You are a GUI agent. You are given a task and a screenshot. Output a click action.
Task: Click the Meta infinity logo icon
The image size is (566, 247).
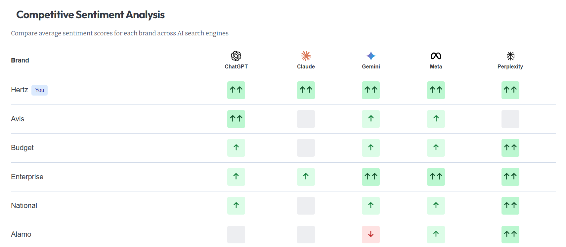tap(436, 56)
